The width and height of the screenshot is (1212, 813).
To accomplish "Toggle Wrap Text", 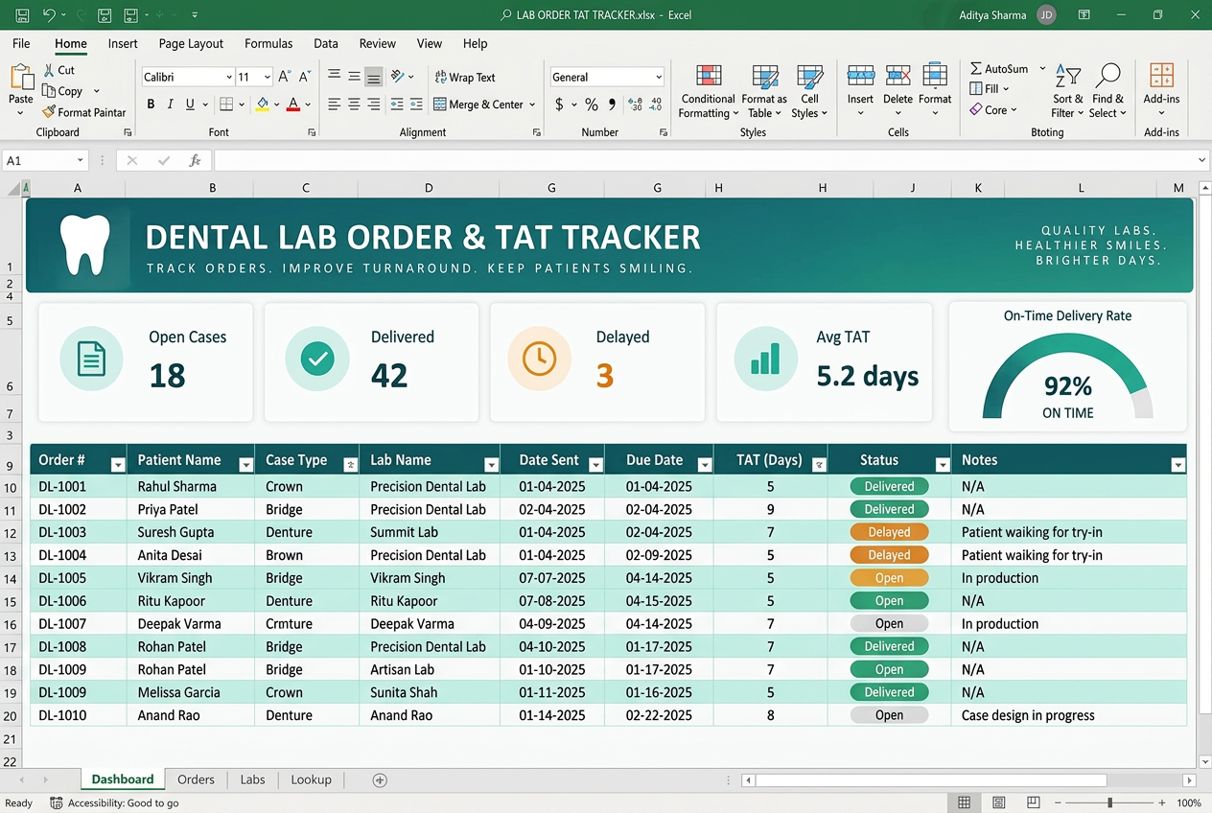I will coord(465,78).
